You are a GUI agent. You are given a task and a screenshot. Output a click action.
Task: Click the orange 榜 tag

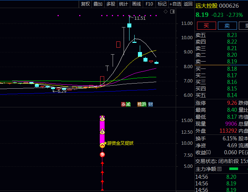tap(139, 104)
